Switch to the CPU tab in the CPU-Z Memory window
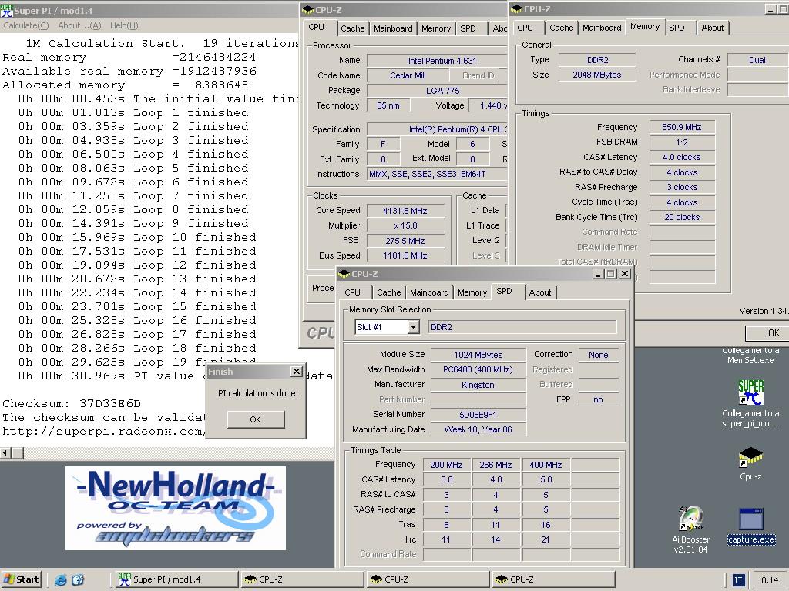This screenshot has height=591, width=789. [x=525, y=28]
